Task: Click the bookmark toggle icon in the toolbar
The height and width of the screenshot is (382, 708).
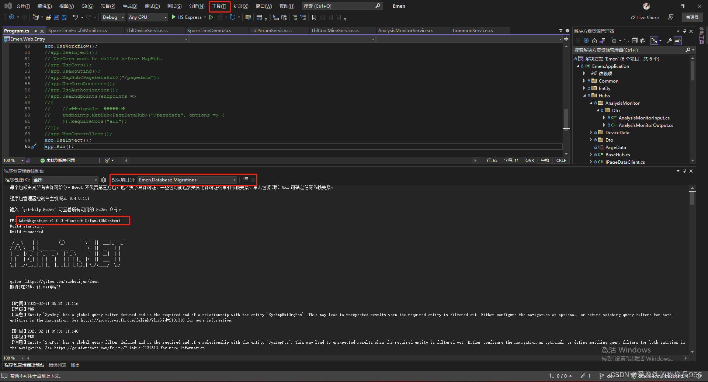Action: (314, 17)
